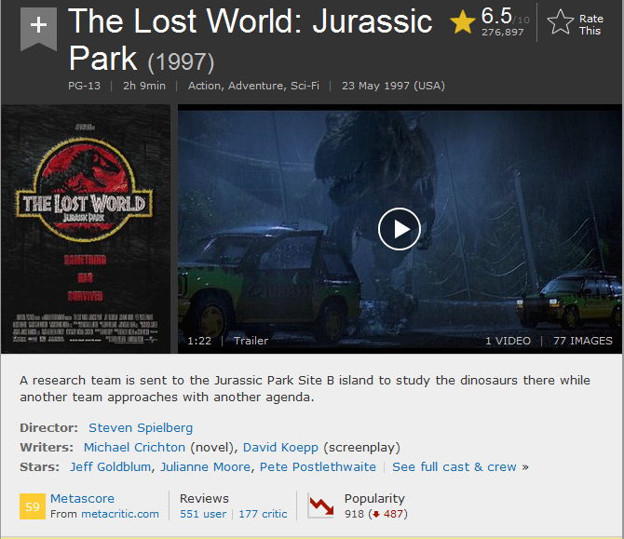Click the Adventure genre link
The height and width of the screenshot is (539, 624).
pos(257,86)
